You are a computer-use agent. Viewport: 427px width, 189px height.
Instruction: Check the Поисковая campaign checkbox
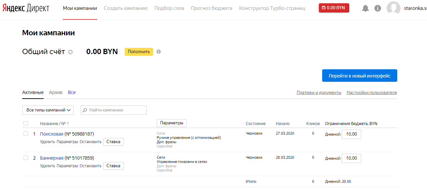coord(26,134)
